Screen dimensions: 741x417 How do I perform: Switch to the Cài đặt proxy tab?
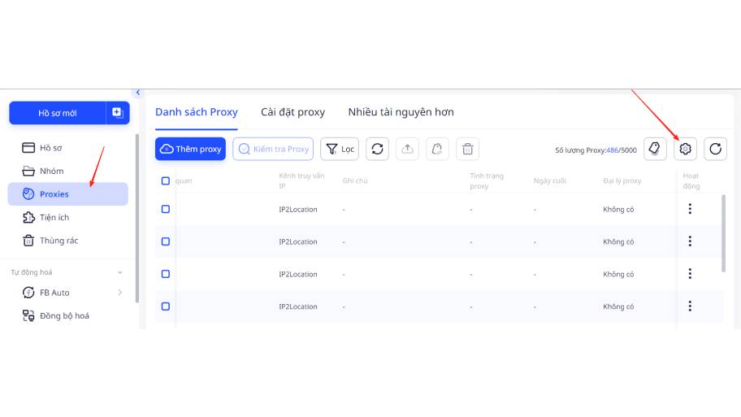coord(293,112)
